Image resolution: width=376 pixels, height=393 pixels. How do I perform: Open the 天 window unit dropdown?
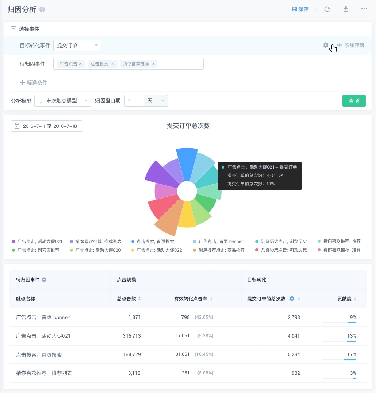tap(156, 101)
